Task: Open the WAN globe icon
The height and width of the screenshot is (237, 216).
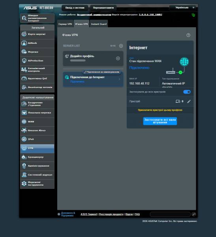Action: pyautogui.click(x=24, y=122)
